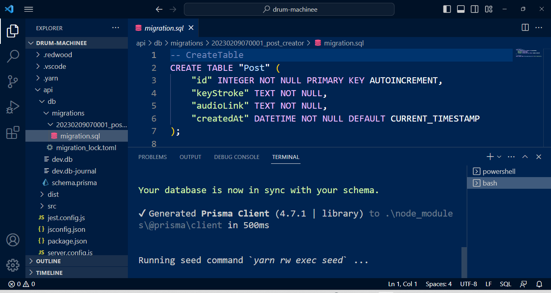The width and height of the screenshot is (551, 293).
Task: Expand the dist folder
Action: [77, 194]
